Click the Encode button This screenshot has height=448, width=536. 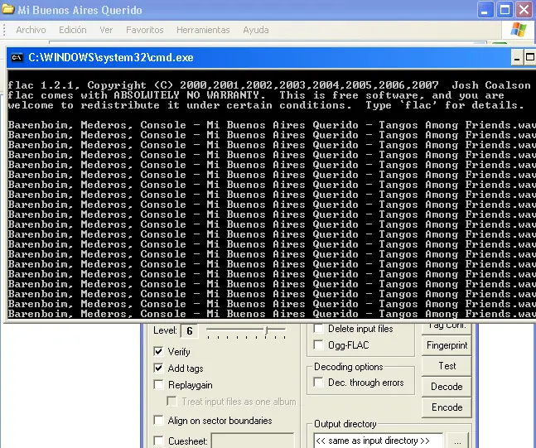point(447,407)
